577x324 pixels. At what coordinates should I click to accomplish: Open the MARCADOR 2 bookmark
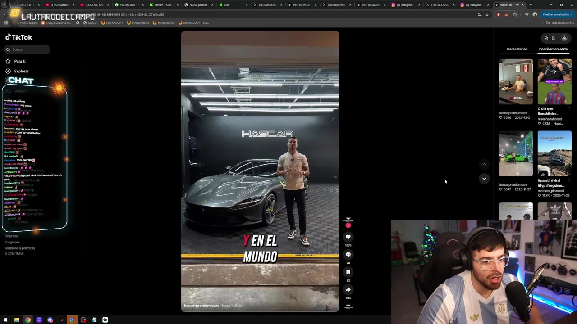[138, 22]
